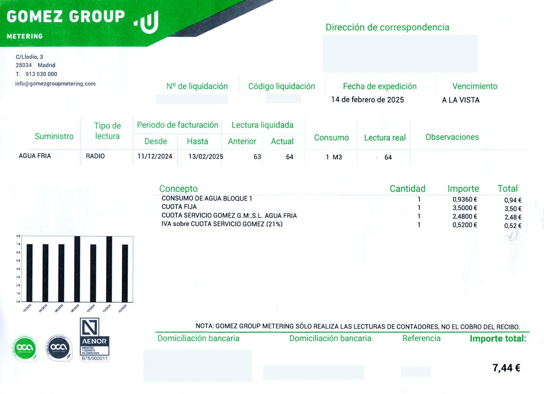The image size is (544, 394).
Task: Click the amount '0,9360 €'
Action: (465, 199)
